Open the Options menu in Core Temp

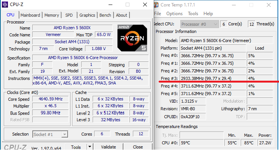point(174,14)
